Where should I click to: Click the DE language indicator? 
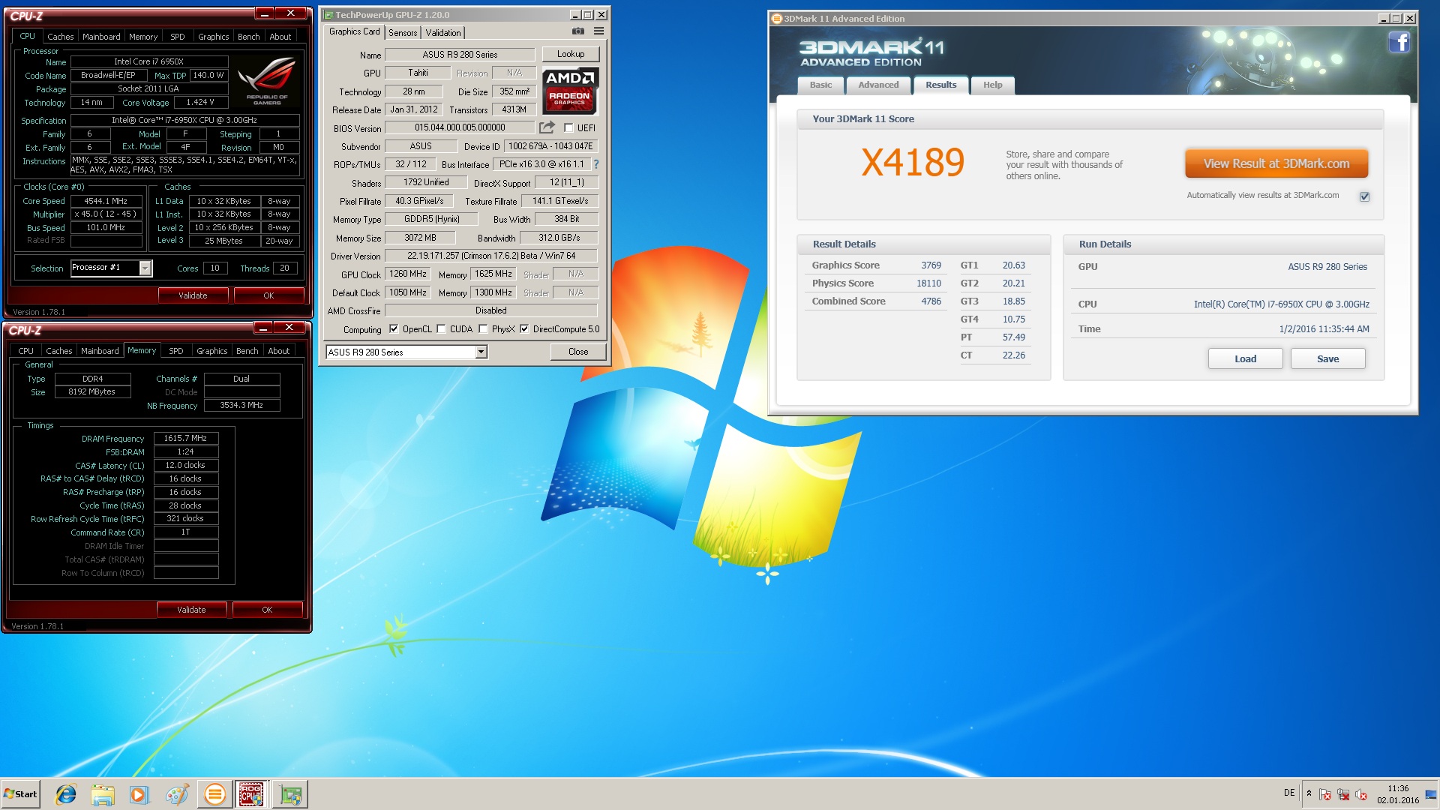click(1289, 793)
